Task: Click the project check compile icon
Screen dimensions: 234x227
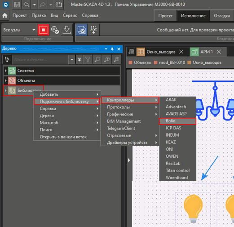Action: click(x=82, y=30)
